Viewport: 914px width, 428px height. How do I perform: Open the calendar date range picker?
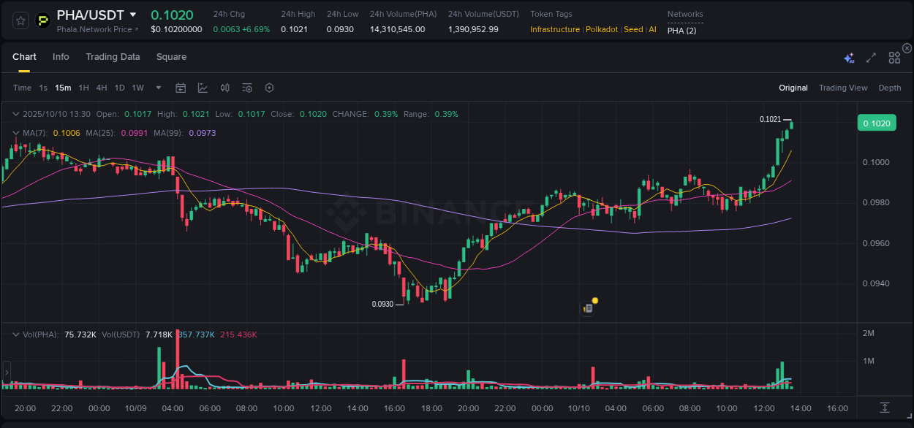pos(181,88)
